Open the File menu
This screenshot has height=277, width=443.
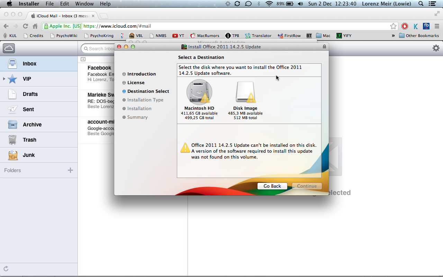point(49,4)
